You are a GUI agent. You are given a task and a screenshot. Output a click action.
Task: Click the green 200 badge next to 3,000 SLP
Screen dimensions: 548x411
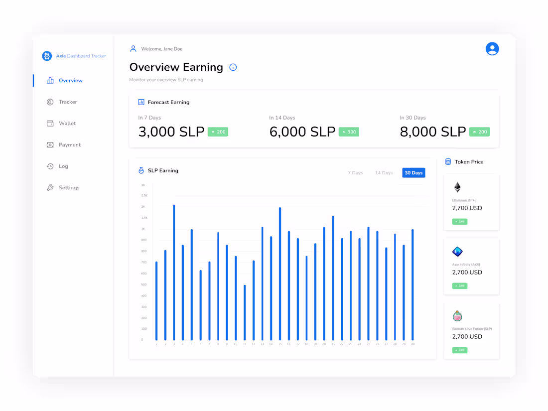pos(218,132)
